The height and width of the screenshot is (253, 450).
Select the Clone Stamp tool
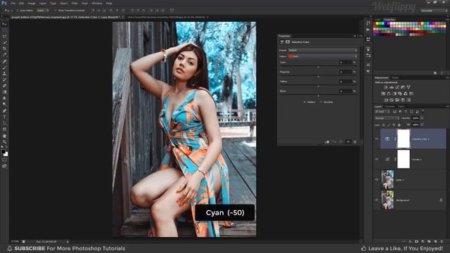click(4, 74)
